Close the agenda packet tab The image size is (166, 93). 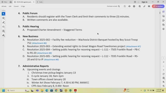pos(34,2)
